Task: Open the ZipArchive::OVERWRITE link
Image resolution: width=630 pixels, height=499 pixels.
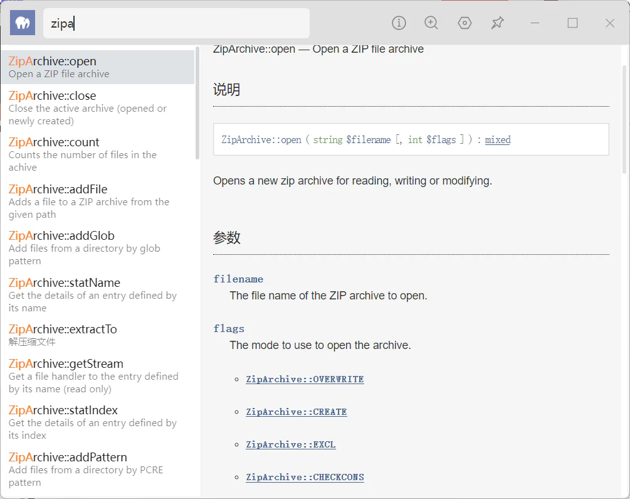Action: 305,379
